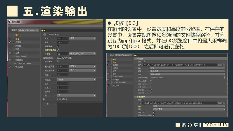Click the 宽度 field showing 3072

(x=62, y=38)
